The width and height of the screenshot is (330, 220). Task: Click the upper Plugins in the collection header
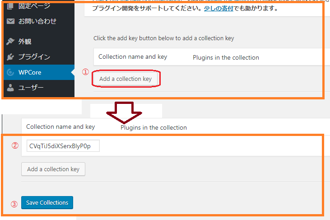pyautogui.click(x=226, y=58)
